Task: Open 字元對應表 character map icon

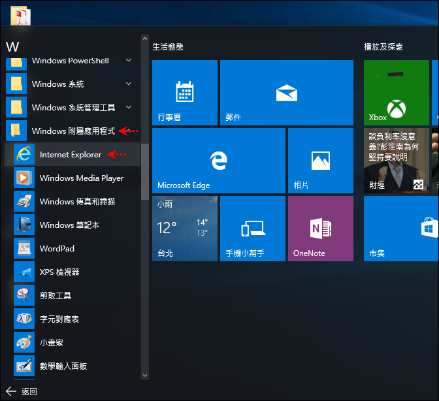Action: [x=24, y=319]
